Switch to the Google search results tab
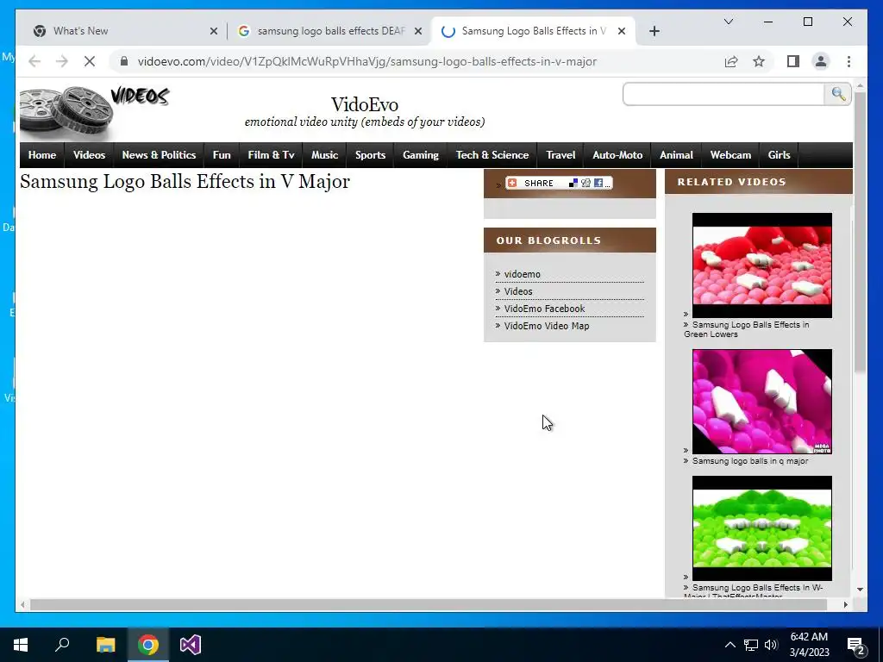 [329, 31]
